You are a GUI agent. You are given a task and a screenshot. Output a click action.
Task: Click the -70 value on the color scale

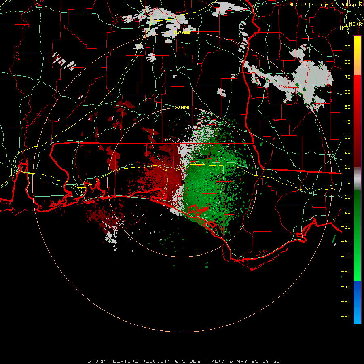pyautogui.click(x=346, y=287)
